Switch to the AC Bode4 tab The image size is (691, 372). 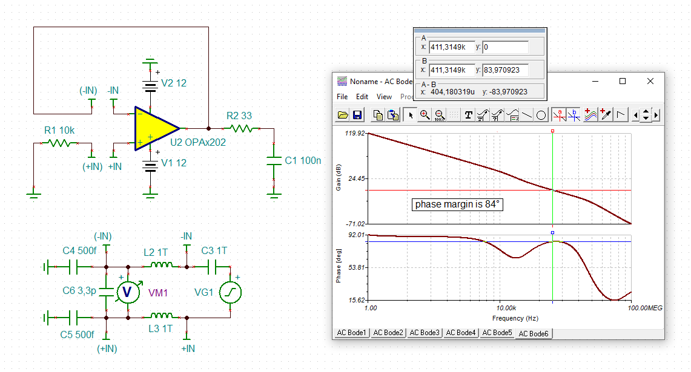tap(460, 333)
